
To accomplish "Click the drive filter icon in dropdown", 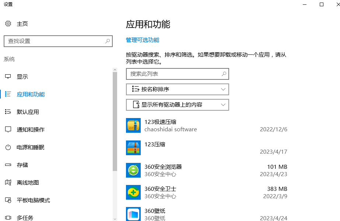I will pos(136,104).
